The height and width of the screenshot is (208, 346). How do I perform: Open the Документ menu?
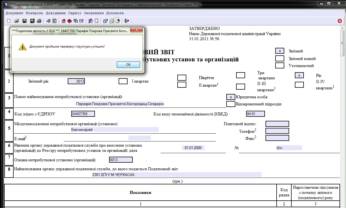(14, 13)
